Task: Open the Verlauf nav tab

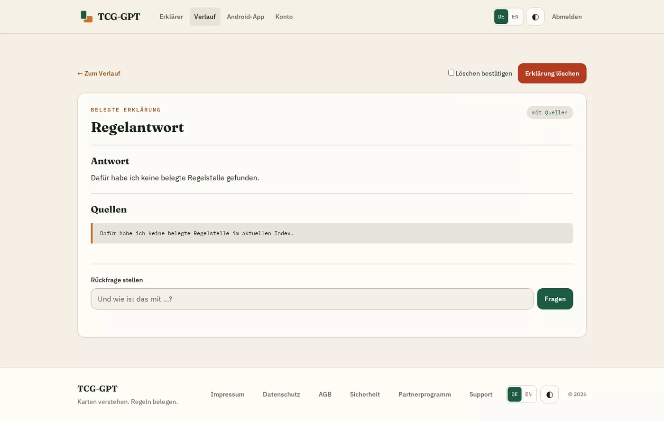Action: click(x=205, y=17)
